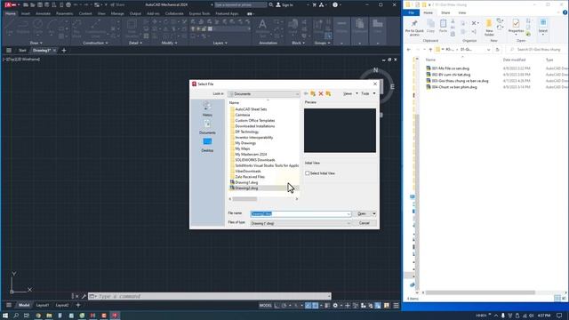Screen dimensions: 569x320
Task: Click inside the File name input field
Action: (x=299, y=214)
